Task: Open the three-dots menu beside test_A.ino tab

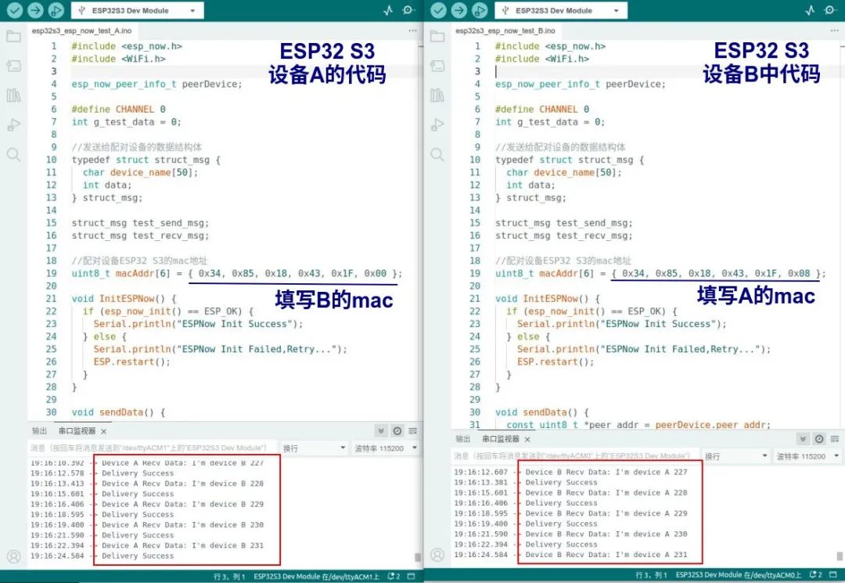Action: 413,31
